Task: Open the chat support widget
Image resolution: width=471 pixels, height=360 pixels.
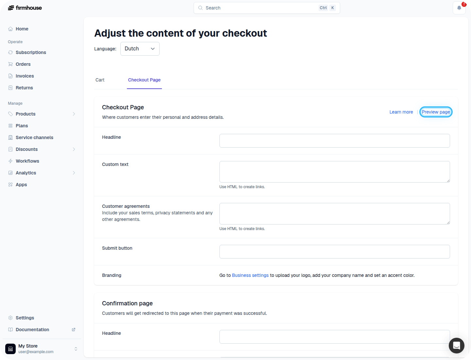Action: tap(457, 346)
